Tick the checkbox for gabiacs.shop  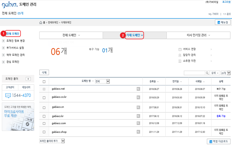click(44, 132)
